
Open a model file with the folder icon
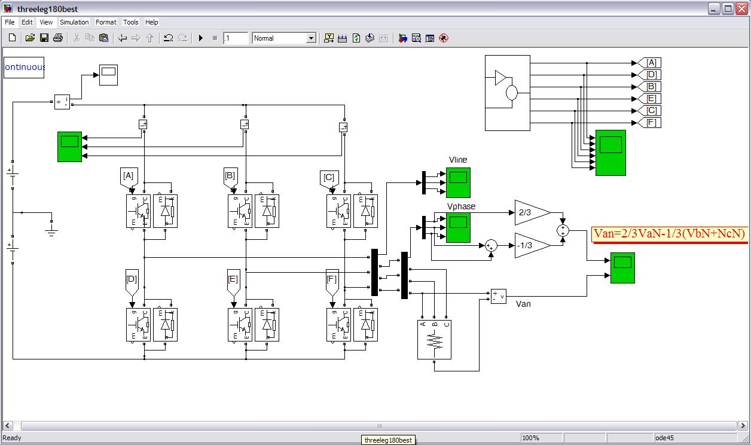[30, 38]
